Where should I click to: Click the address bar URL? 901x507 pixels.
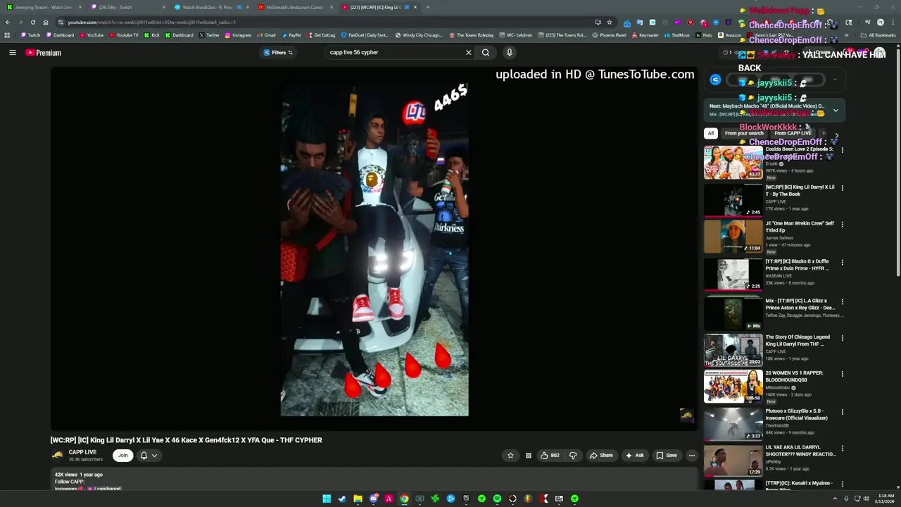click(151, 22)
